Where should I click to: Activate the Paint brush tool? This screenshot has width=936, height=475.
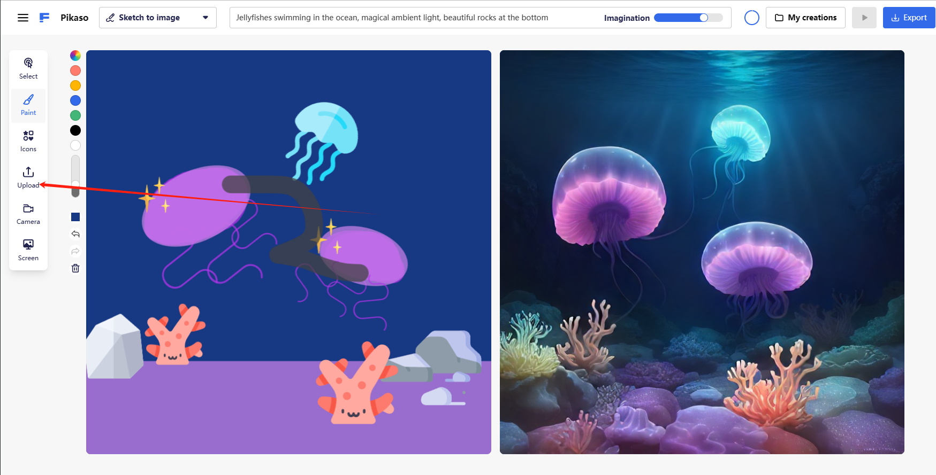[28, 105]
